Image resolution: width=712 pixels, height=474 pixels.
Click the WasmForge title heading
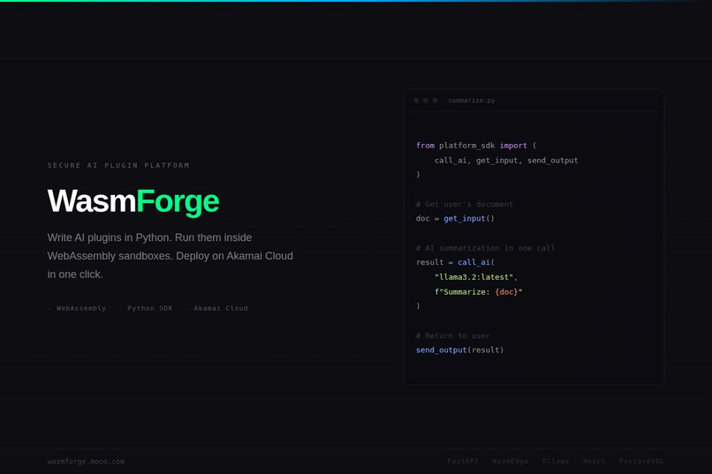[x=133, y=201]
